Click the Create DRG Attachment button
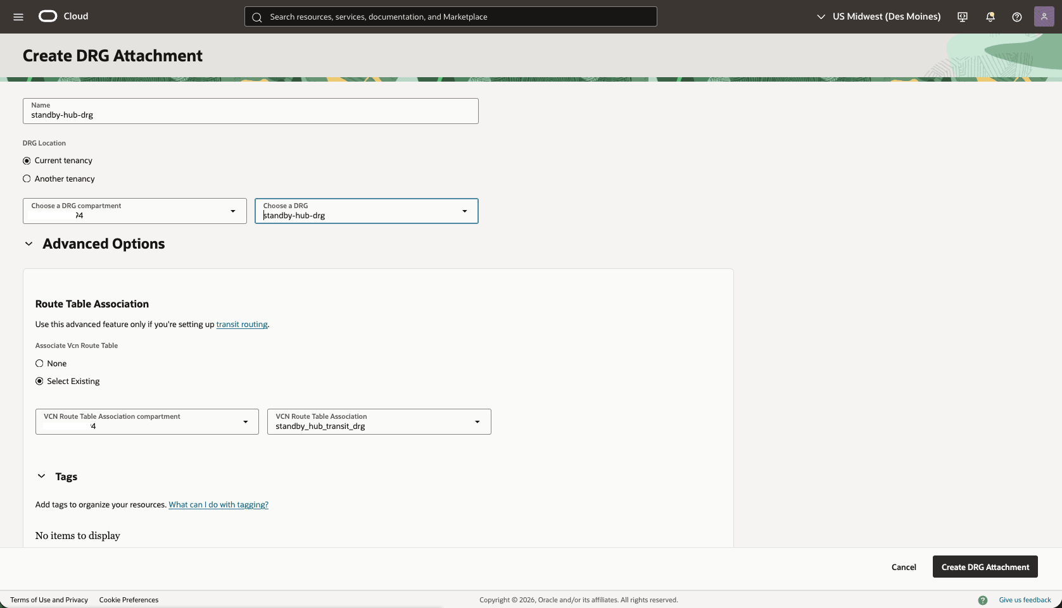The height and width of the screenshot is (608, 1062). 985,567
